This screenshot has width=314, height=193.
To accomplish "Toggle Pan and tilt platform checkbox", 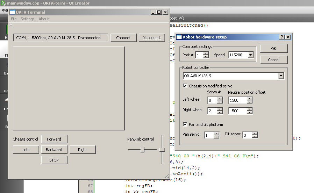I will tap(185, 124).
